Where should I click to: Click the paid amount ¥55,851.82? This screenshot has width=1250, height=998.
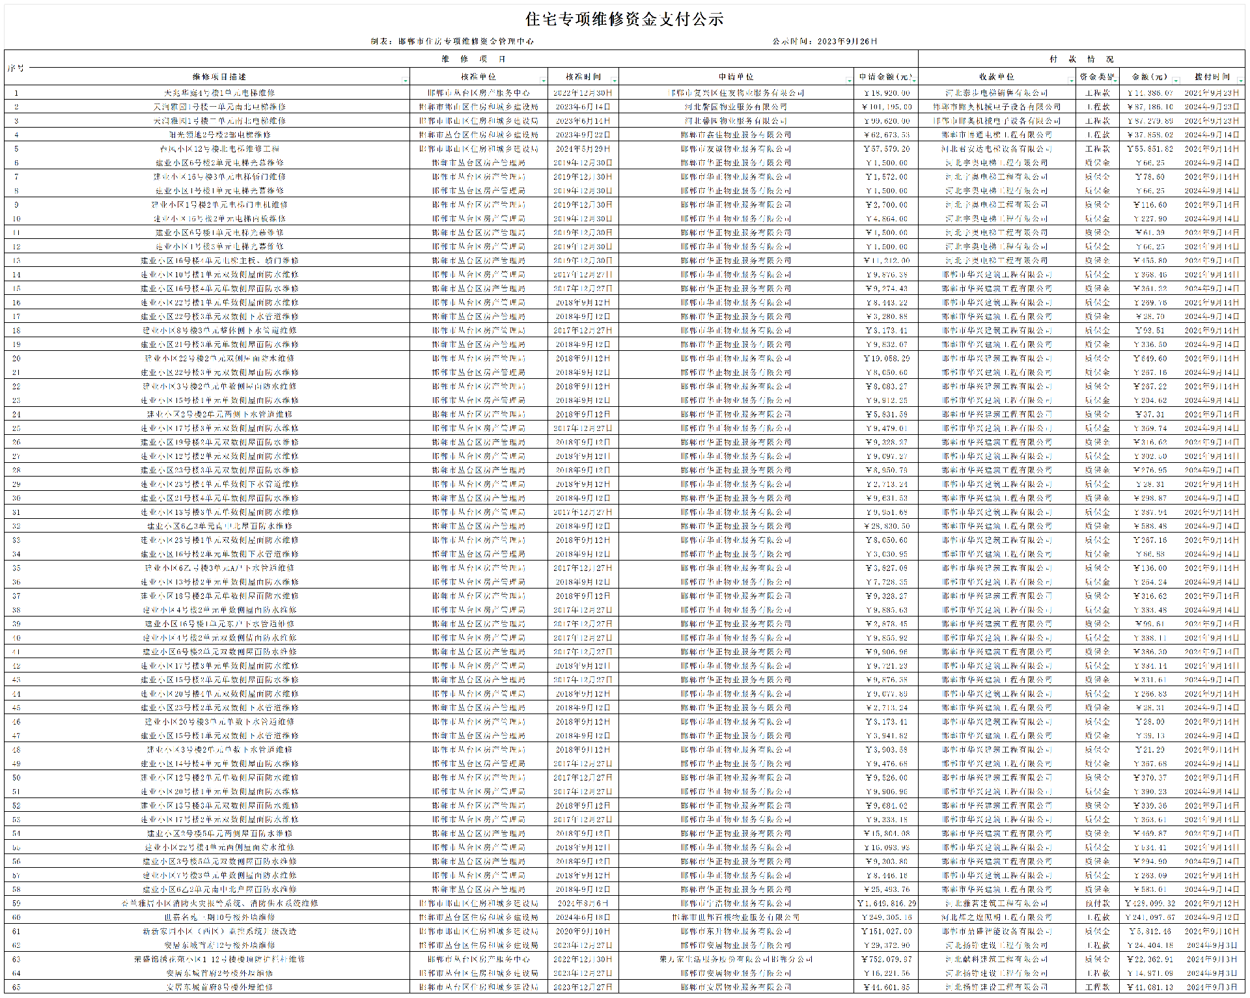coord(1150,149)
